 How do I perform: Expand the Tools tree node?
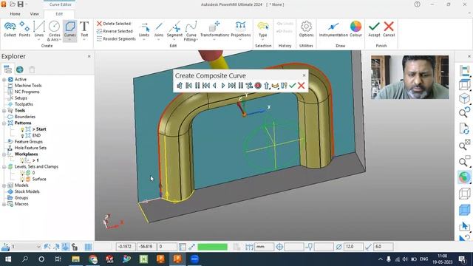pos(4,111)
